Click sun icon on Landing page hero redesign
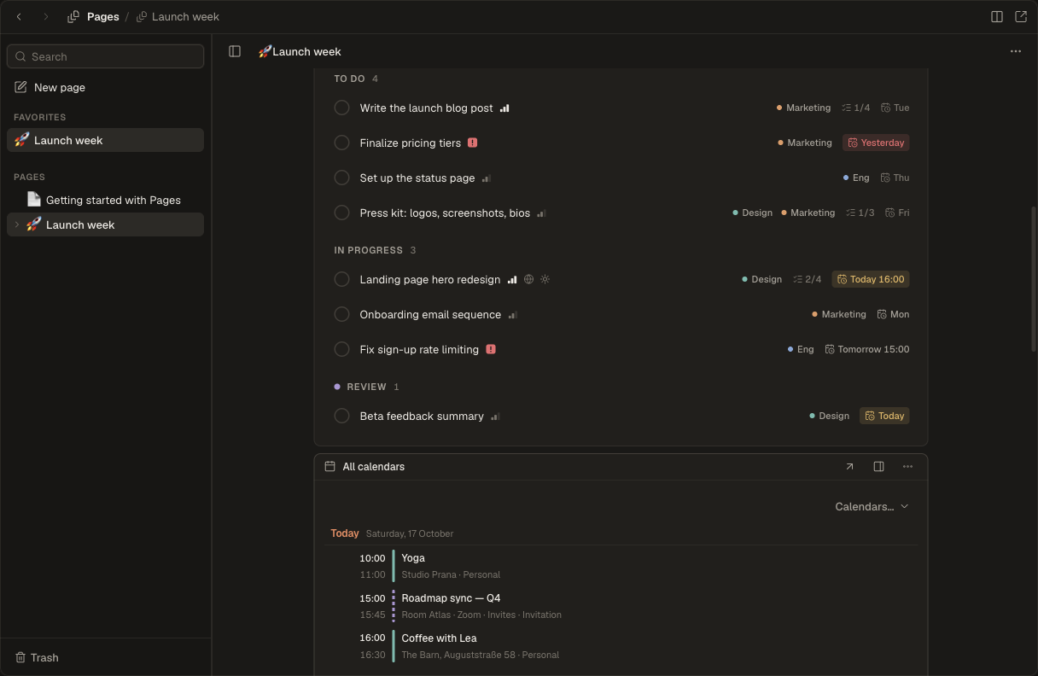Screen dimensions: 1038x676 click(x=545, y=279)
